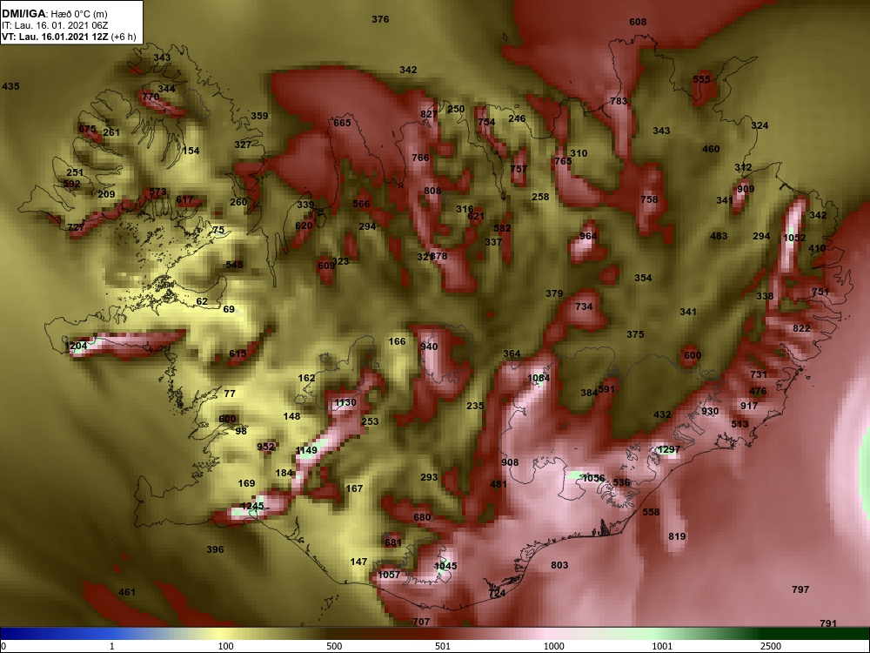Viewport: 870px width, 653px height.
Task: Click the 803 height value
Action: [x=559, y=565]
